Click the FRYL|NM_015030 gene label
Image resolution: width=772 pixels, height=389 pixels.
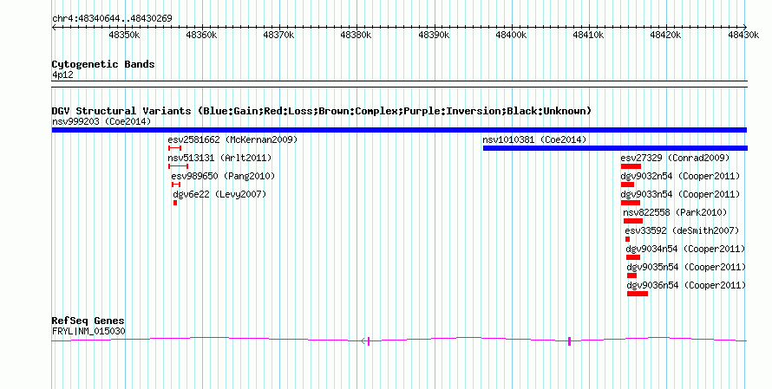(x=88, y=332)
